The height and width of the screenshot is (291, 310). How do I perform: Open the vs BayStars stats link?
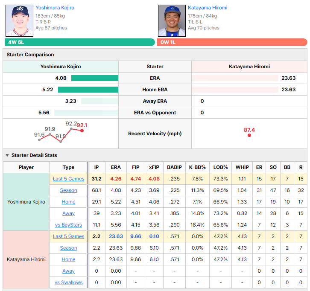(x=68, y=225)
